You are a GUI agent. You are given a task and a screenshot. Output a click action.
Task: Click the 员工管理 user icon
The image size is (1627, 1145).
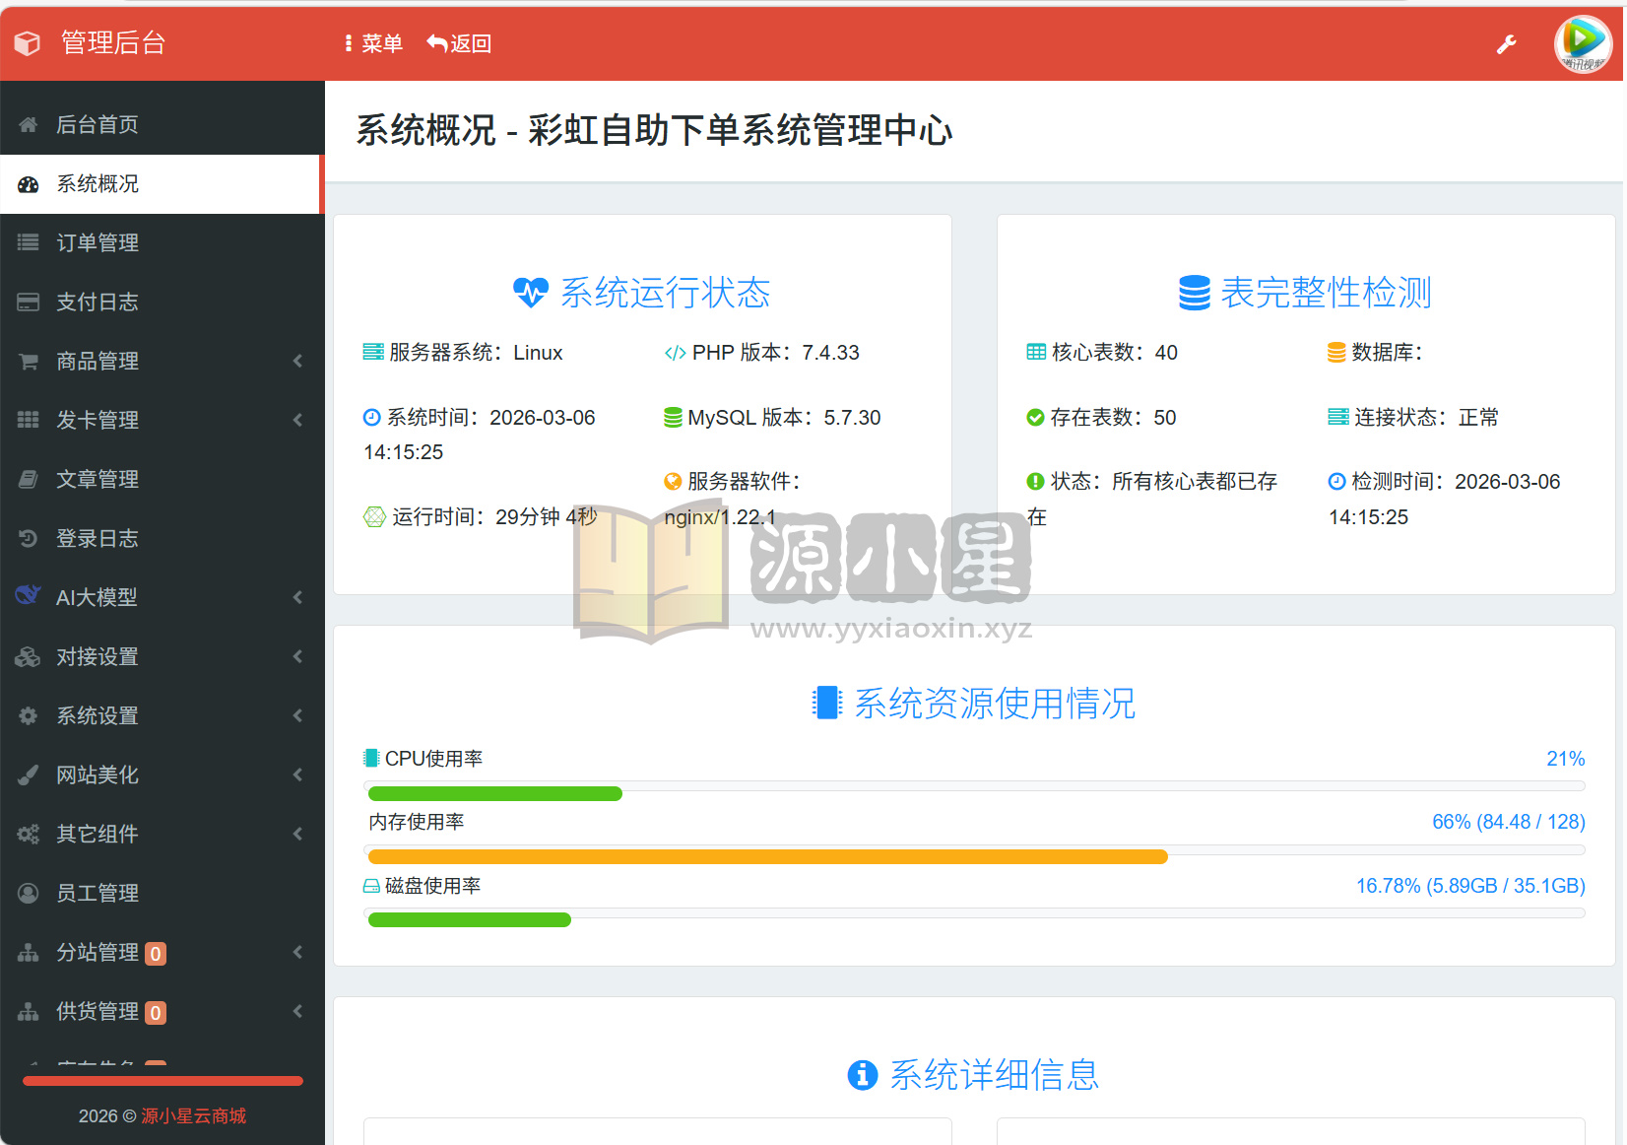[28, 893]
